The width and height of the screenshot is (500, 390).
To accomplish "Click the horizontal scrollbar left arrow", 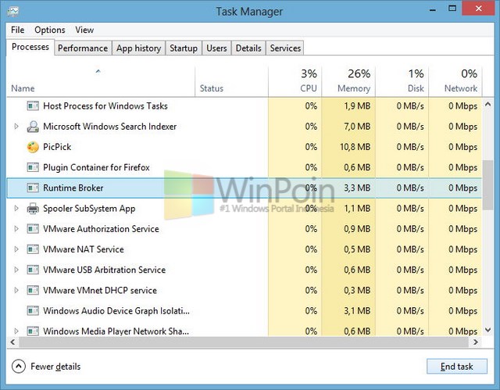I will click(x=12, y=342).
